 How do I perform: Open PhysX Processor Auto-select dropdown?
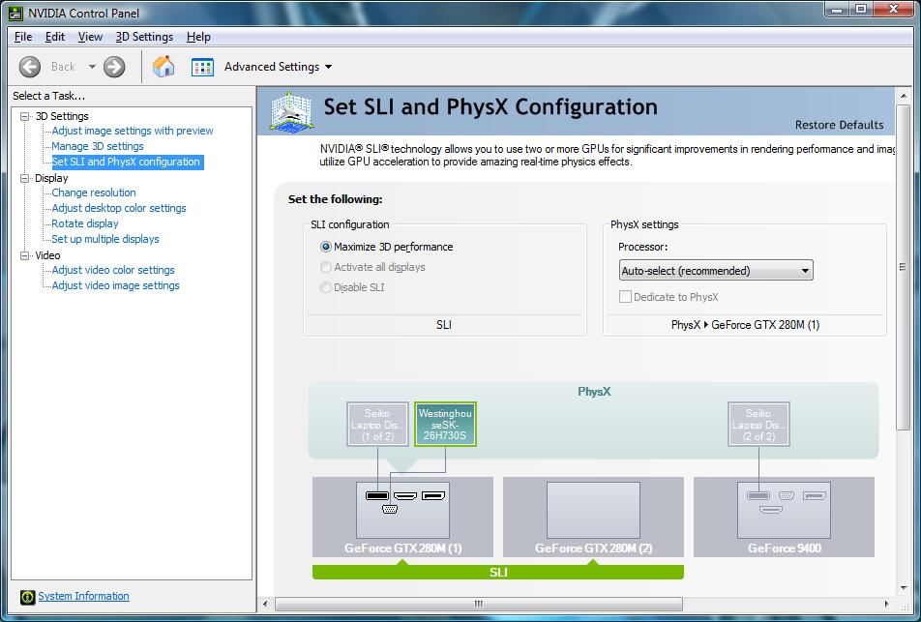(x=716, y=271)
